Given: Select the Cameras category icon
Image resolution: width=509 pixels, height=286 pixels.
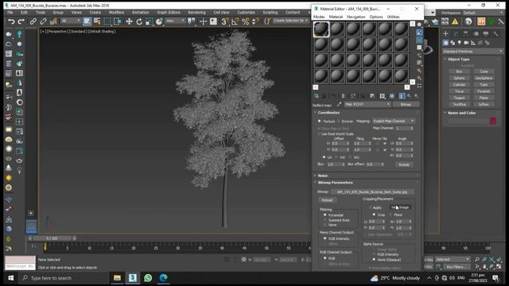Looking at the screenshot, I should point(466,43).
